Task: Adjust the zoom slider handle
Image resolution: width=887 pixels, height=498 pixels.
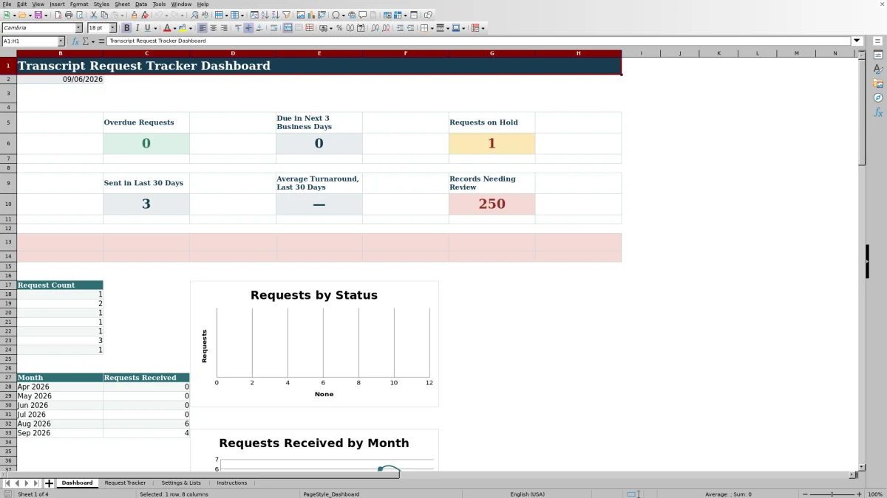Action: point(832,494)
